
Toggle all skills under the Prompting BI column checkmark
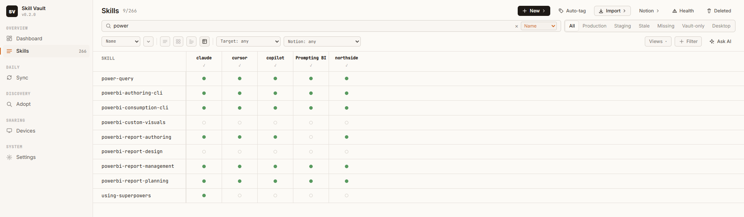tap(311, 65)
